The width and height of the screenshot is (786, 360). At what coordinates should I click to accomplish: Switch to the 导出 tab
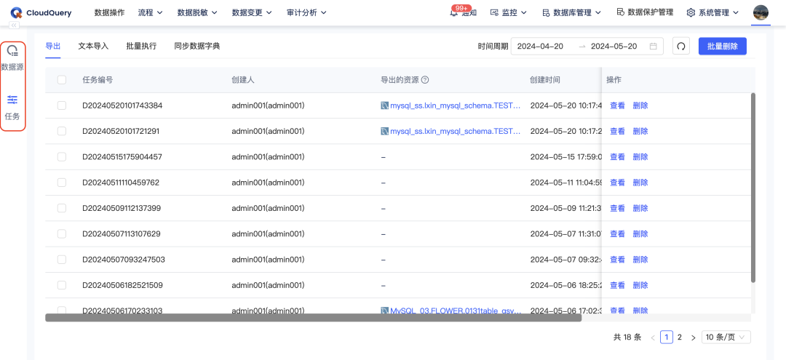pos(53,46)
